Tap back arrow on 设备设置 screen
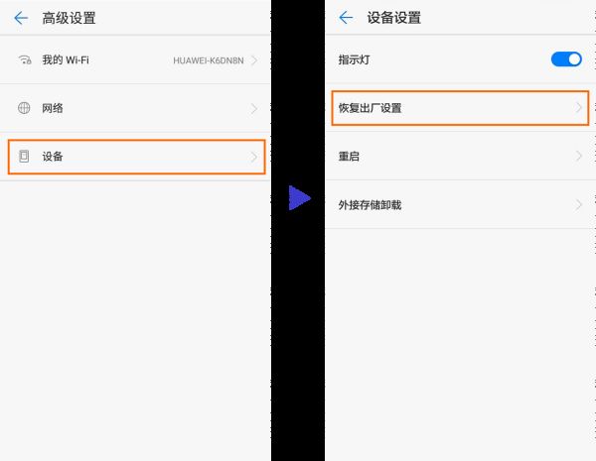 tap(346, 18)
